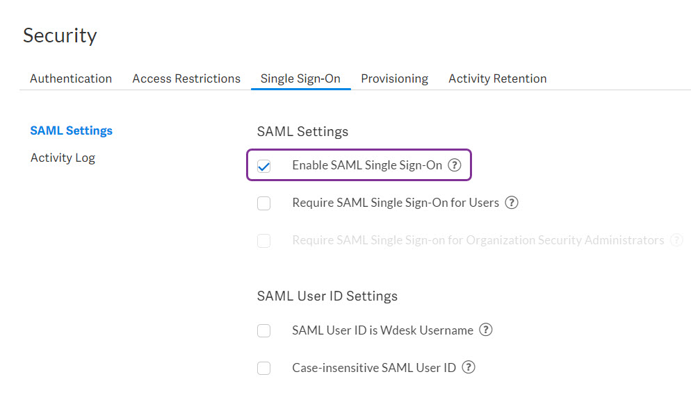Open Activity Log in left sidebar
Screen dimensions: 691x413
tap(63, 158)
